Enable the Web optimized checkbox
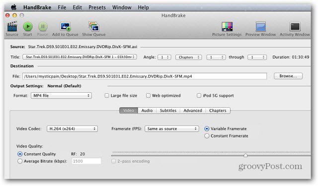Screen dimensions: 318x186 coord(148,96)
